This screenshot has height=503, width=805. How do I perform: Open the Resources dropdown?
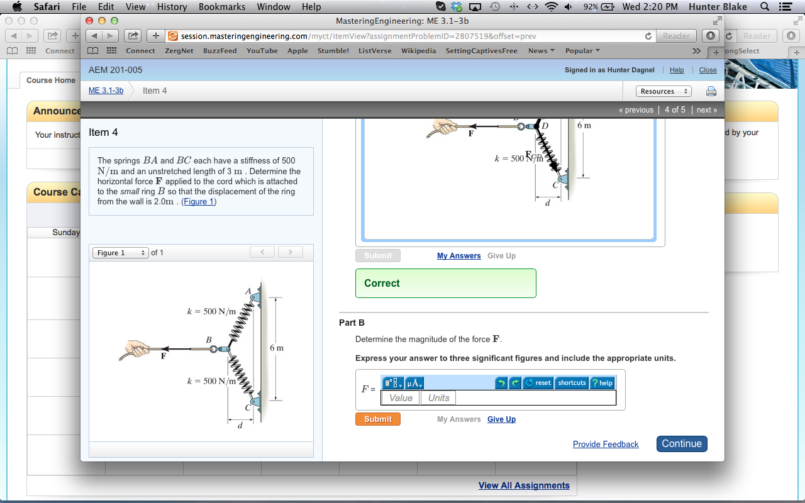pyautogui.click(x=664, y=91)
